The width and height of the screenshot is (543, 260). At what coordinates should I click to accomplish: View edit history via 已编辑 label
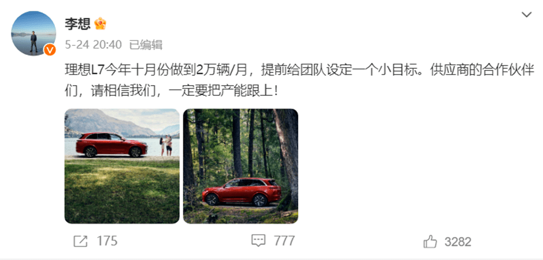coord(146,45)
